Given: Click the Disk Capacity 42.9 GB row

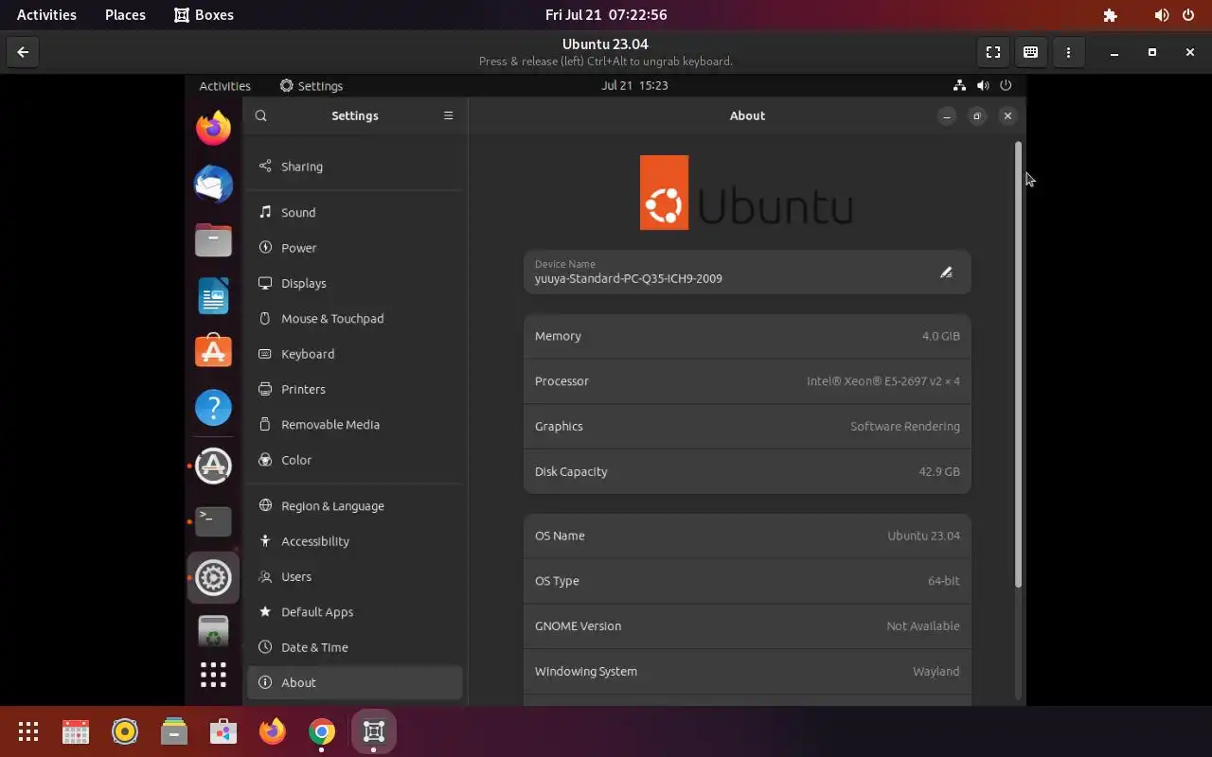Looking at the screenshot, I should pos(747,471).
